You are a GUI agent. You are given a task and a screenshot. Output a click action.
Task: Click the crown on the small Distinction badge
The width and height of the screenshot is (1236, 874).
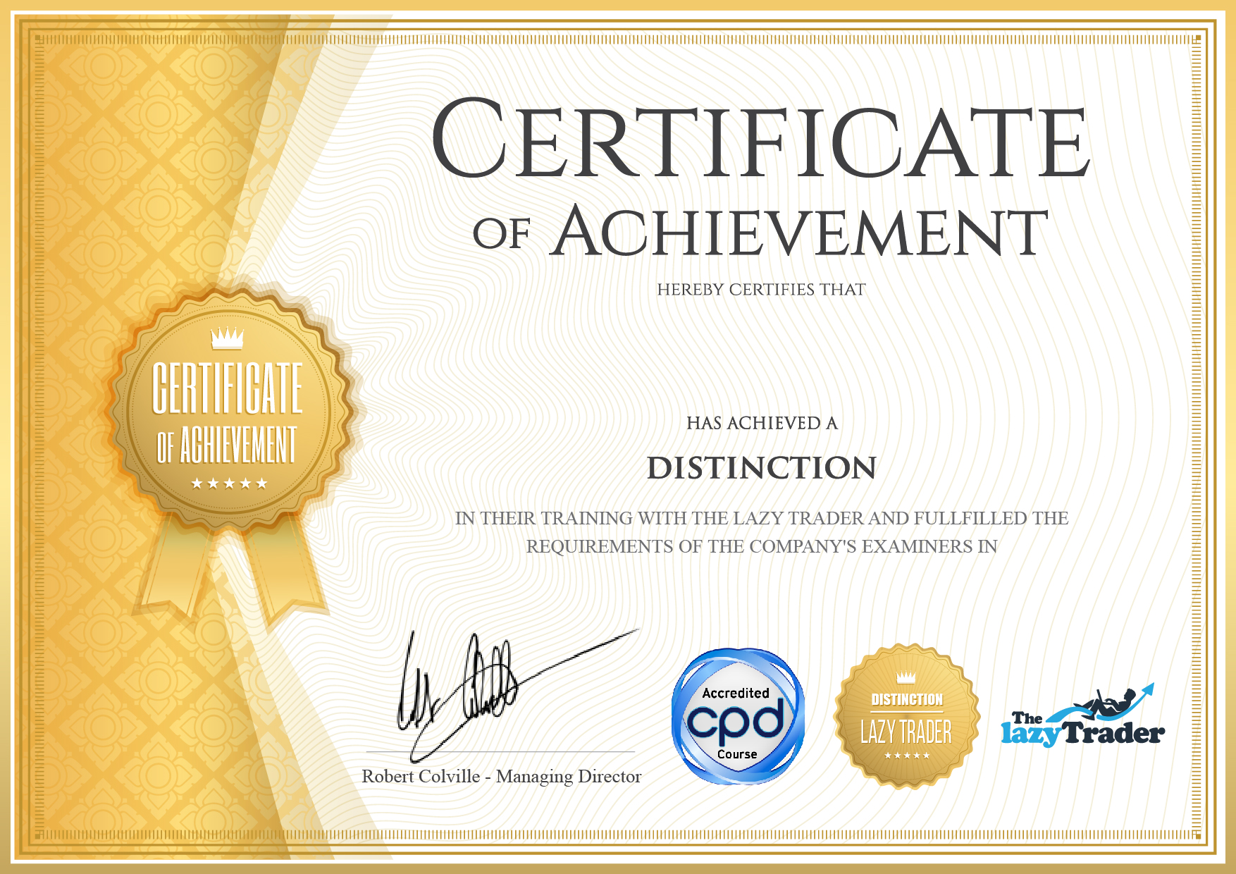coord(906,677)
